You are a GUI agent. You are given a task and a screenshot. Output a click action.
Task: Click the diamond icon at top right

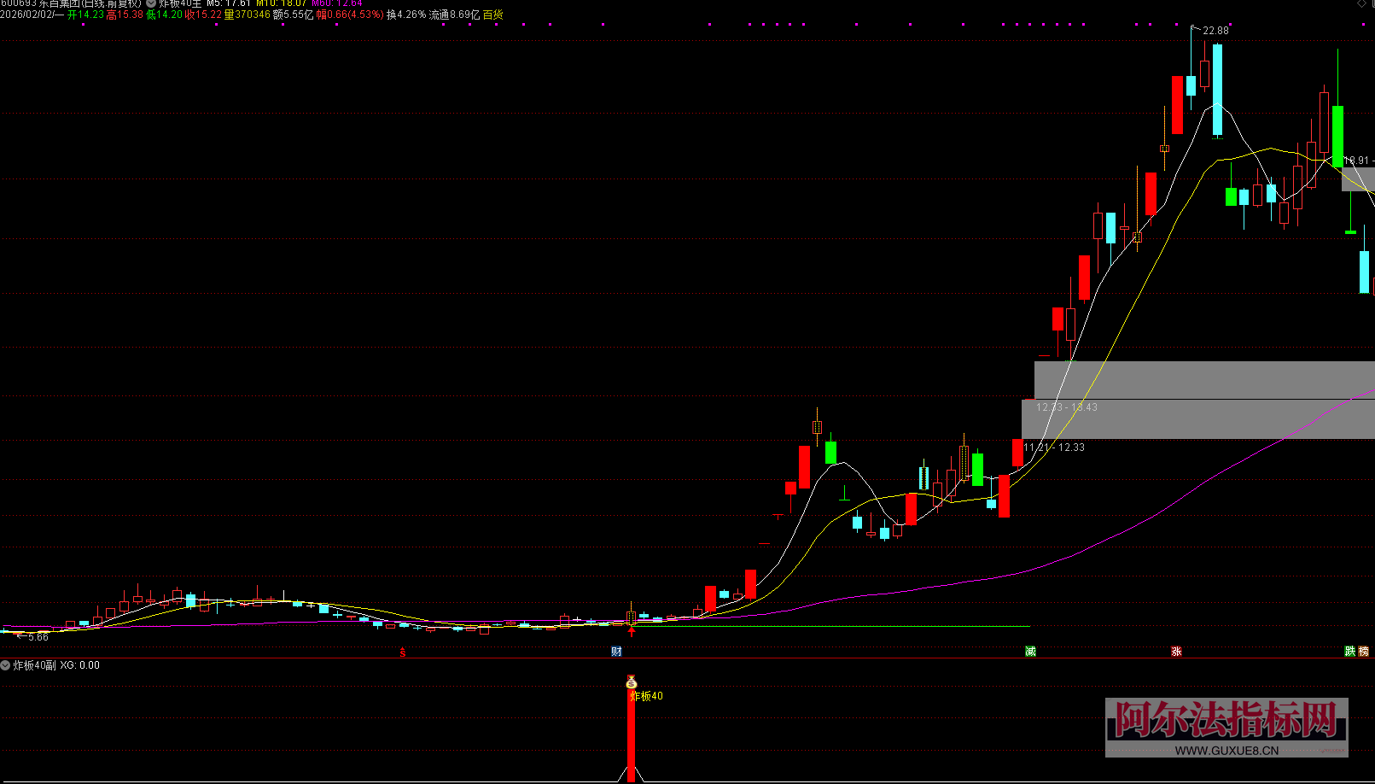click(1361, 3)
